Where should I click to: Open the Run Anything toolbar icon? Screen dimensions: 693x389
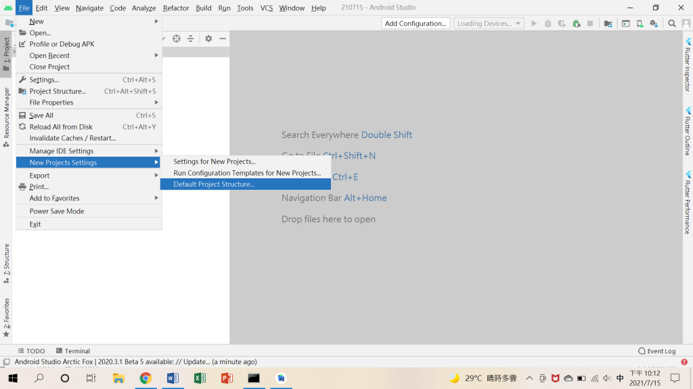pyautogui.click(x=626, y=24)
